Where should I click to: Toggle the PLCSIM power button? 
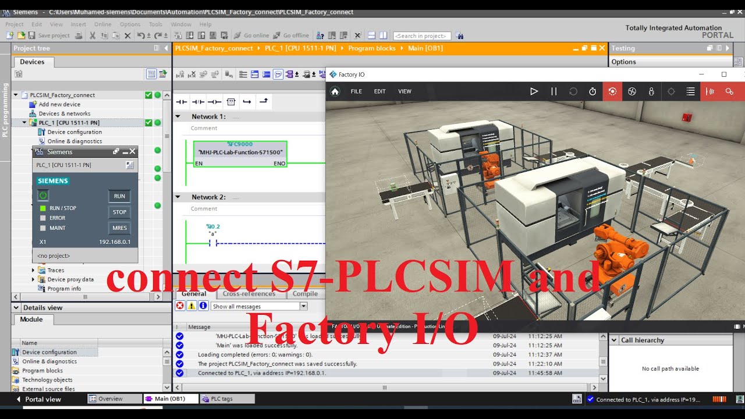coord(42,196)
